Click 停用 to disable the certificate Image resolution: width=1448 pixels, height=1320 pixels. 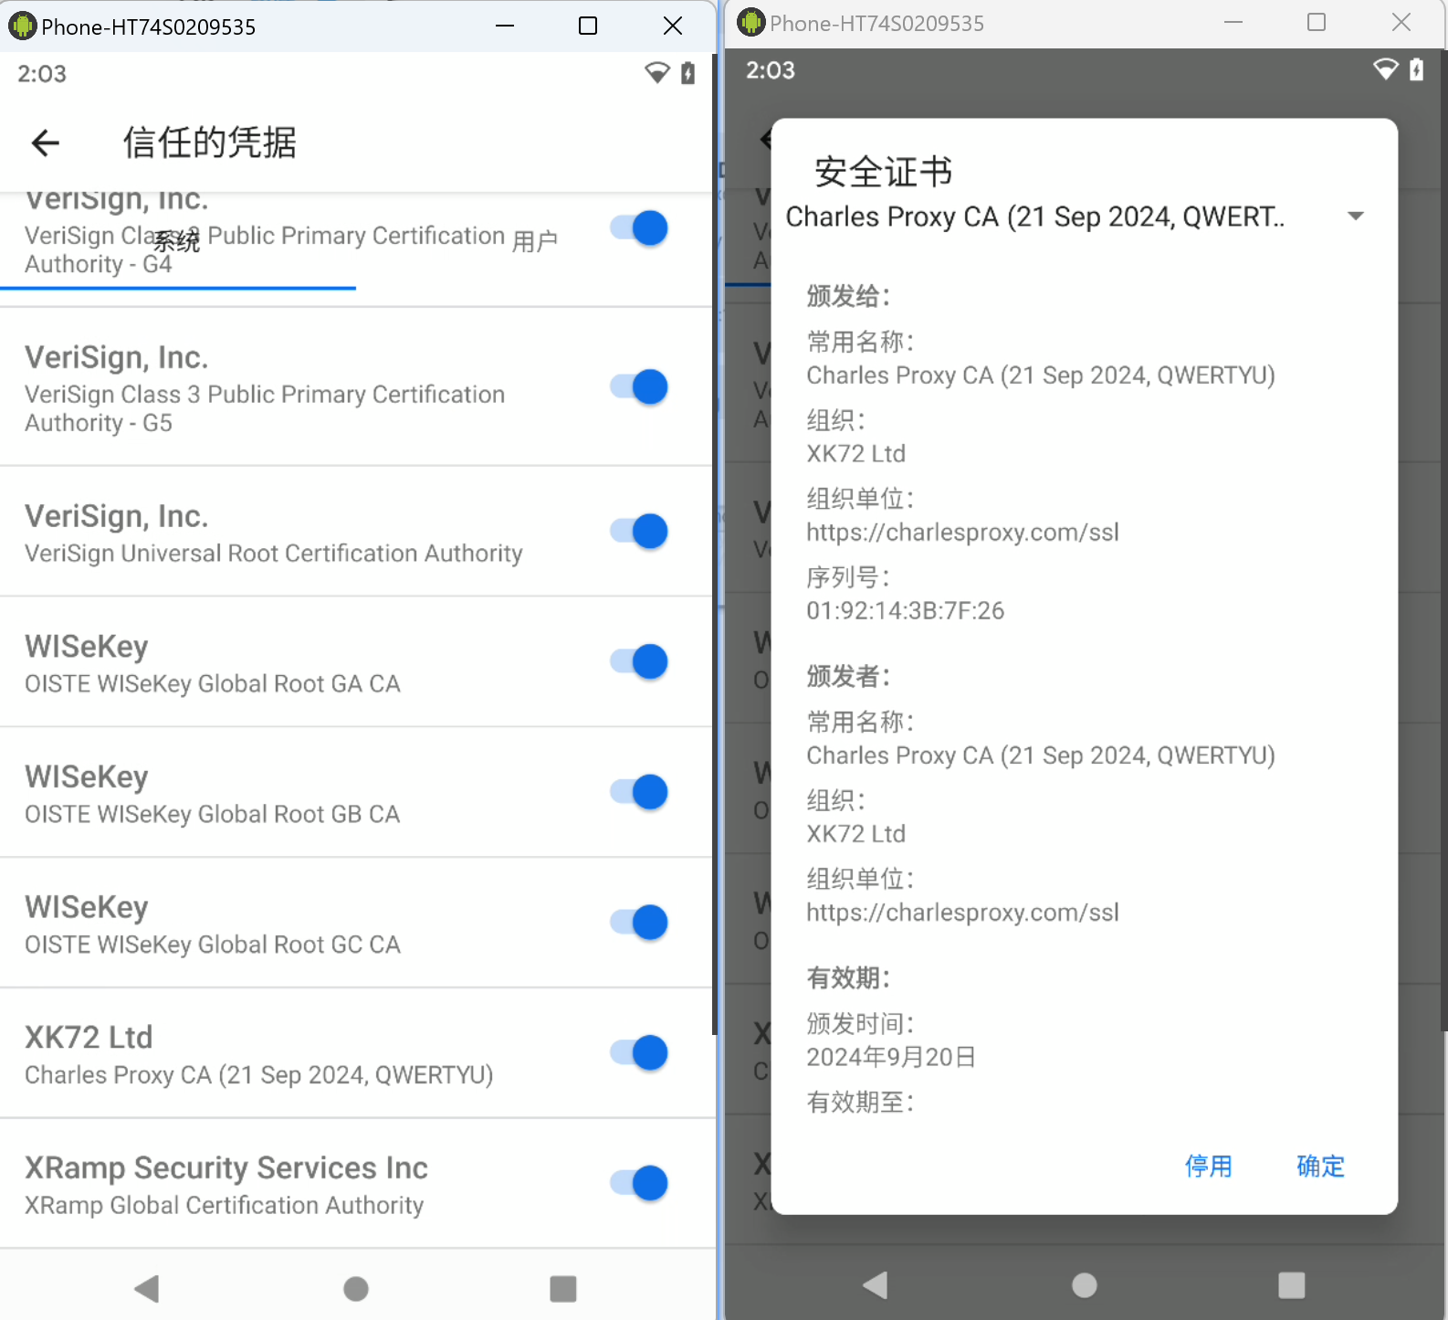(x=1208, y=1166)
